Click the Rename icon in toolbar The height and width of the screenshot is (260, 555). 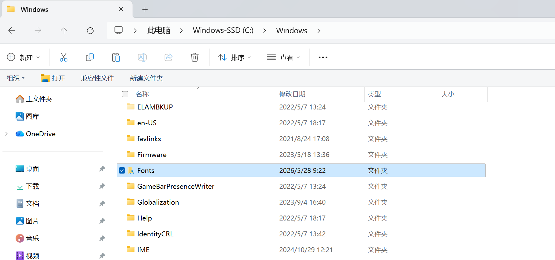pos(142,57)
